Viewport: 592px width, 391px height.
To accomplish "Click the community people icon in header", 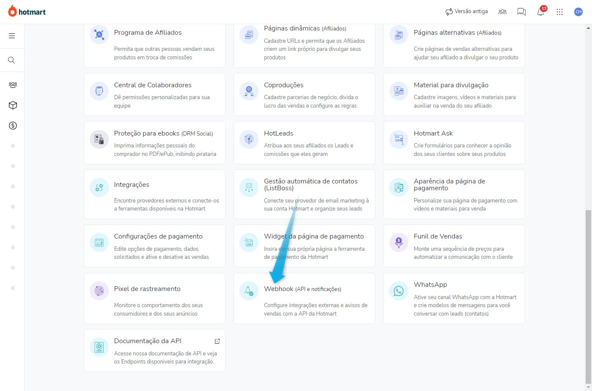I will click(502, 12).
